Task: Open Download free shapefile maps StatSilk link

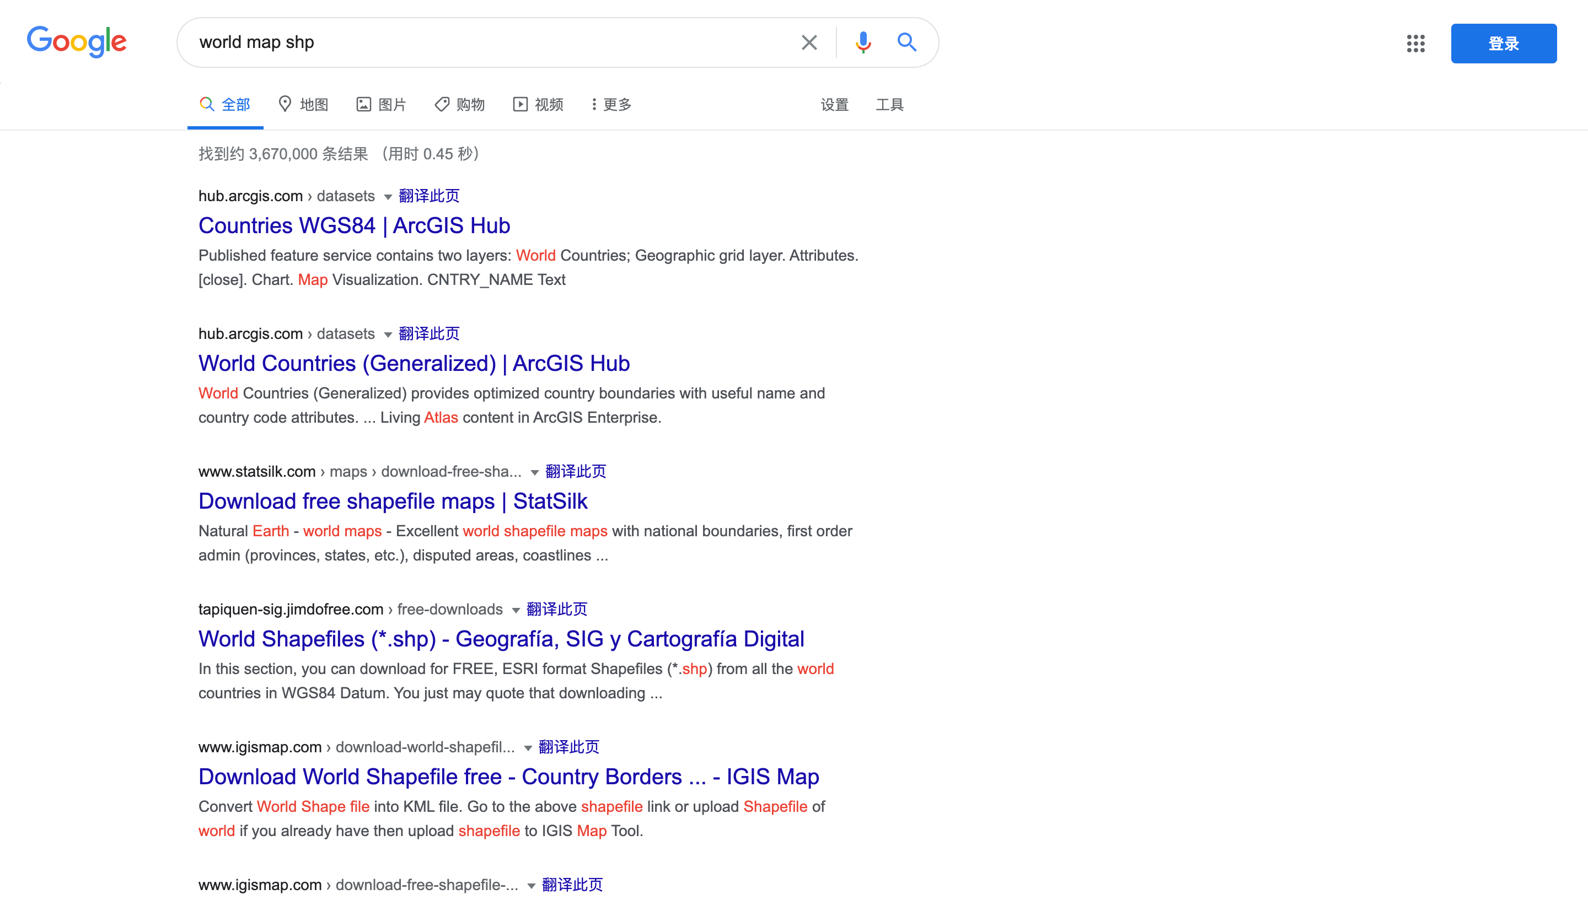Action: [393, 502]
